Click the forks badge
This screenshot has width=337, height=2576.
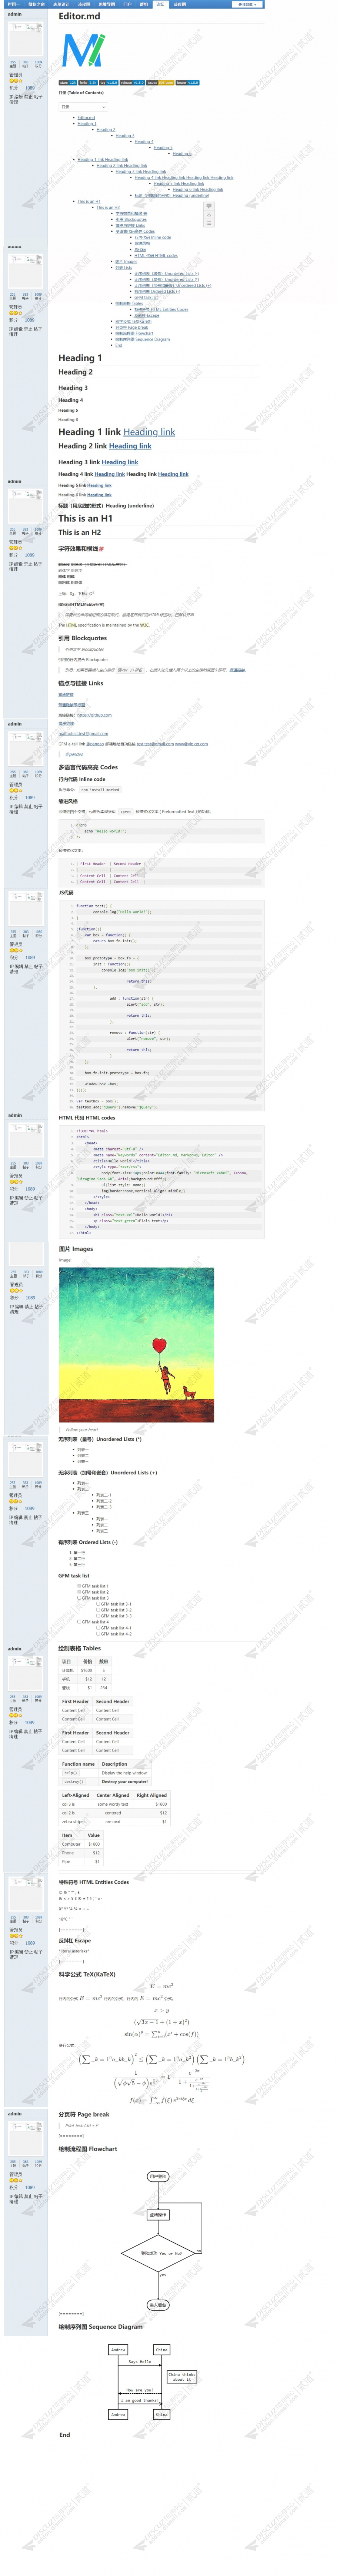pyautogui.click(x=88, y=83)
